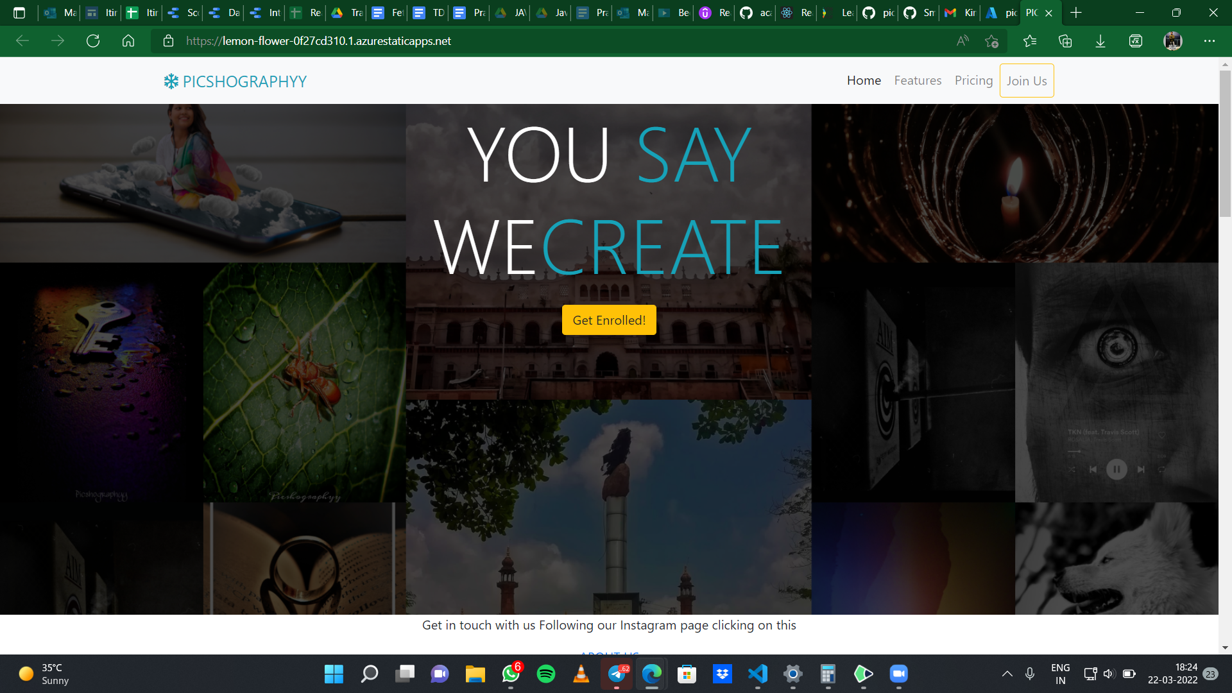
Task: Click the PICSHOGRAPHYY brand logo
Action: [x=235, y=81]
